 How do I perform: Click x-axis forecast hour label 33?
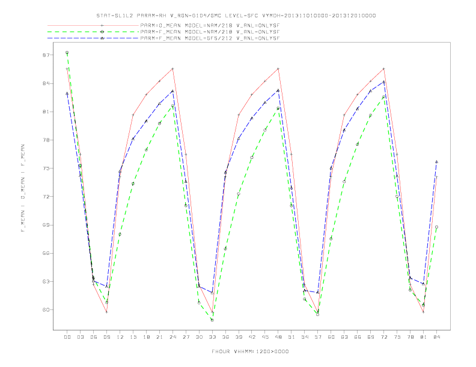(212, 337)
